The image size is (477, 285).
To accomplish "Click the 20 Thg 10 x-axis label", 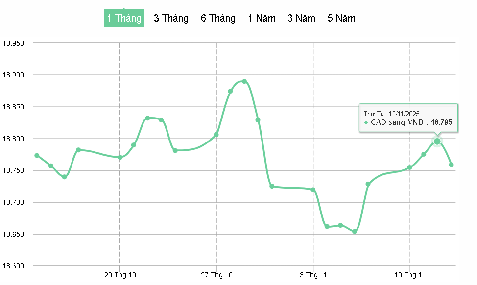I will (120, 275).
